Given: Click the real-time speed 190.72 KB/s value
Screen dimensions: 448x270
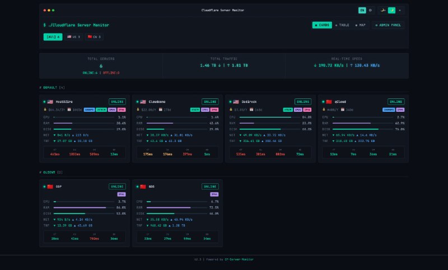Looking at the screenshot, I should pos(330,65).
